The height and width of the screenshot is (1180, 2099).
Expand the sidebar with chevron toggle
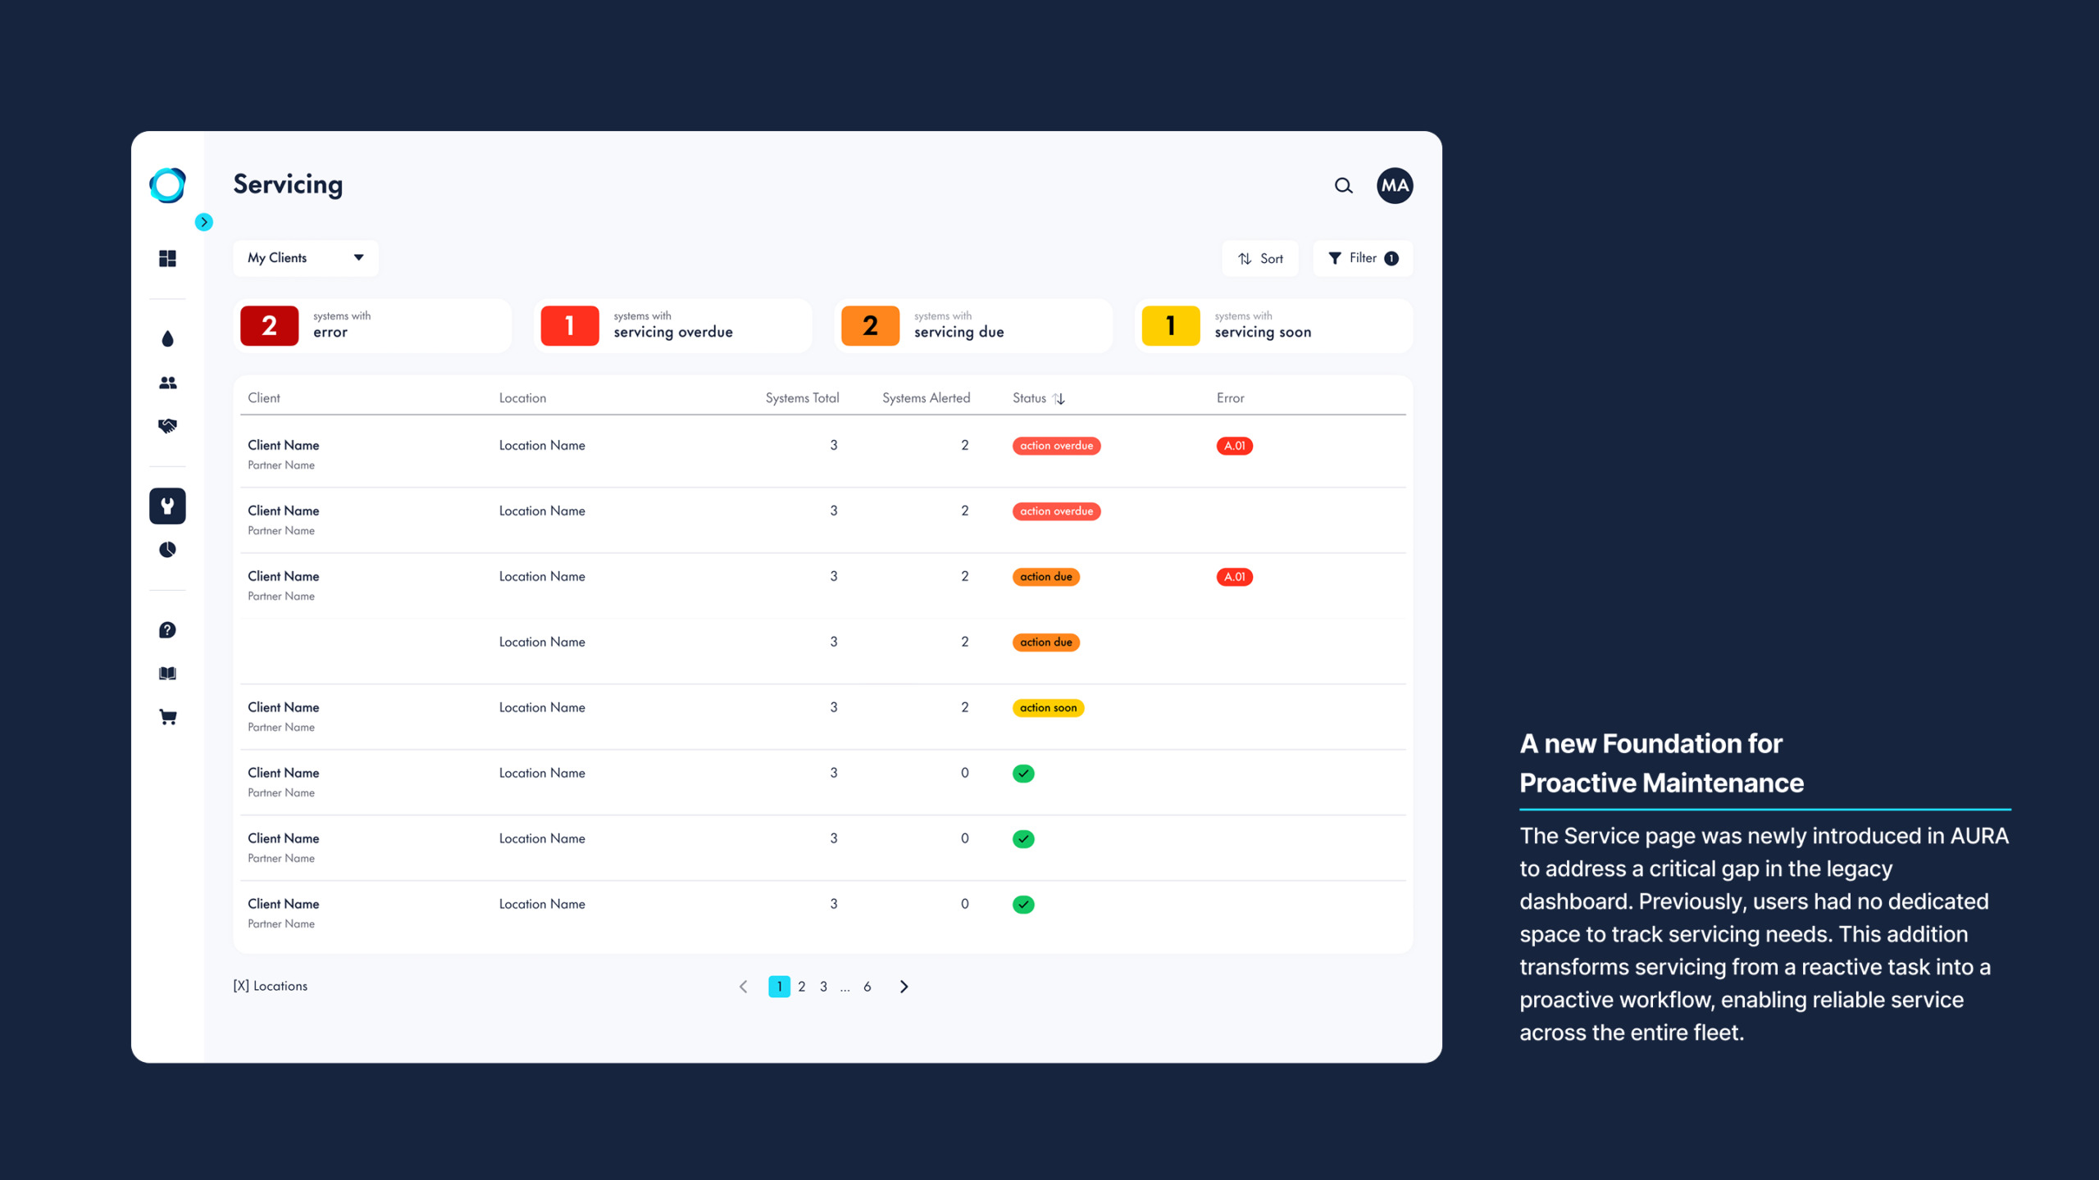tap(203, 222)
